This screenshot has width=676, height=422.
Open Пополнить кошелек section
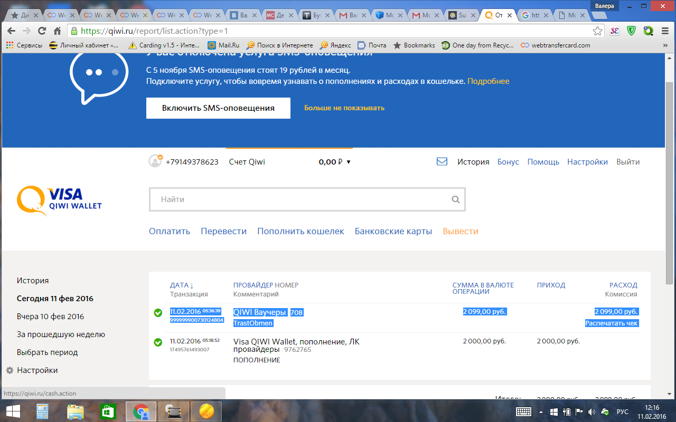[x=301, y=231]
